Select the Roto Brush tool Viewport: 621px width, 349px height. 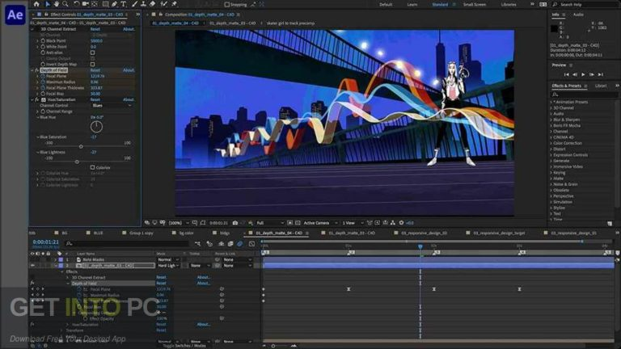163,4
